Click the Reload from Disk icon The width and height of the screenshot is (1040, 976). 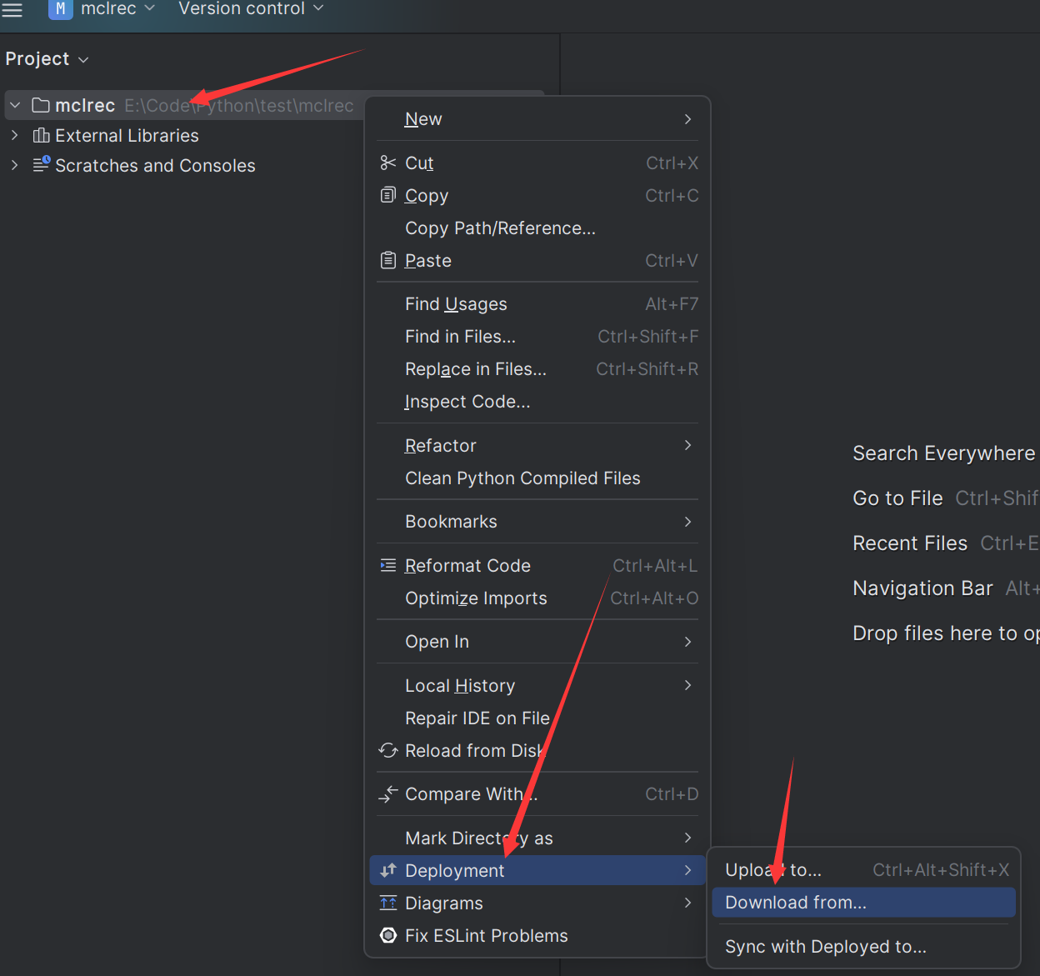pyautogui.click(x=388, y=750)
